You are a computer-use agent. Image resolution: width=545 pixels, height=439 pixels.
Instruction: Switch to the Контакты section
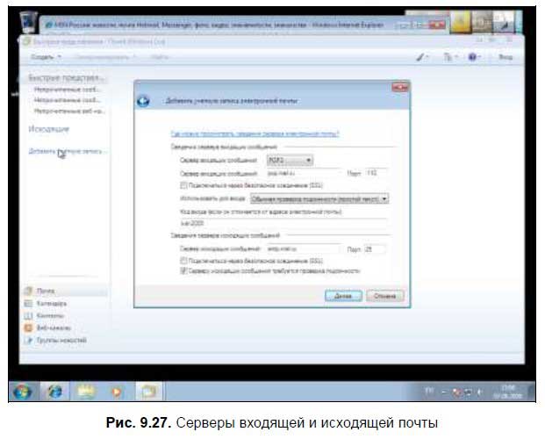[x=50, y=315]
